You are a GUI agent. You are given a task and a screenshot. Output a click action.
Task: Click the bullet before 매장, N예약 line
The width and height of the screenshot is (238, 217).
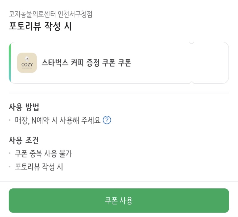10,120
